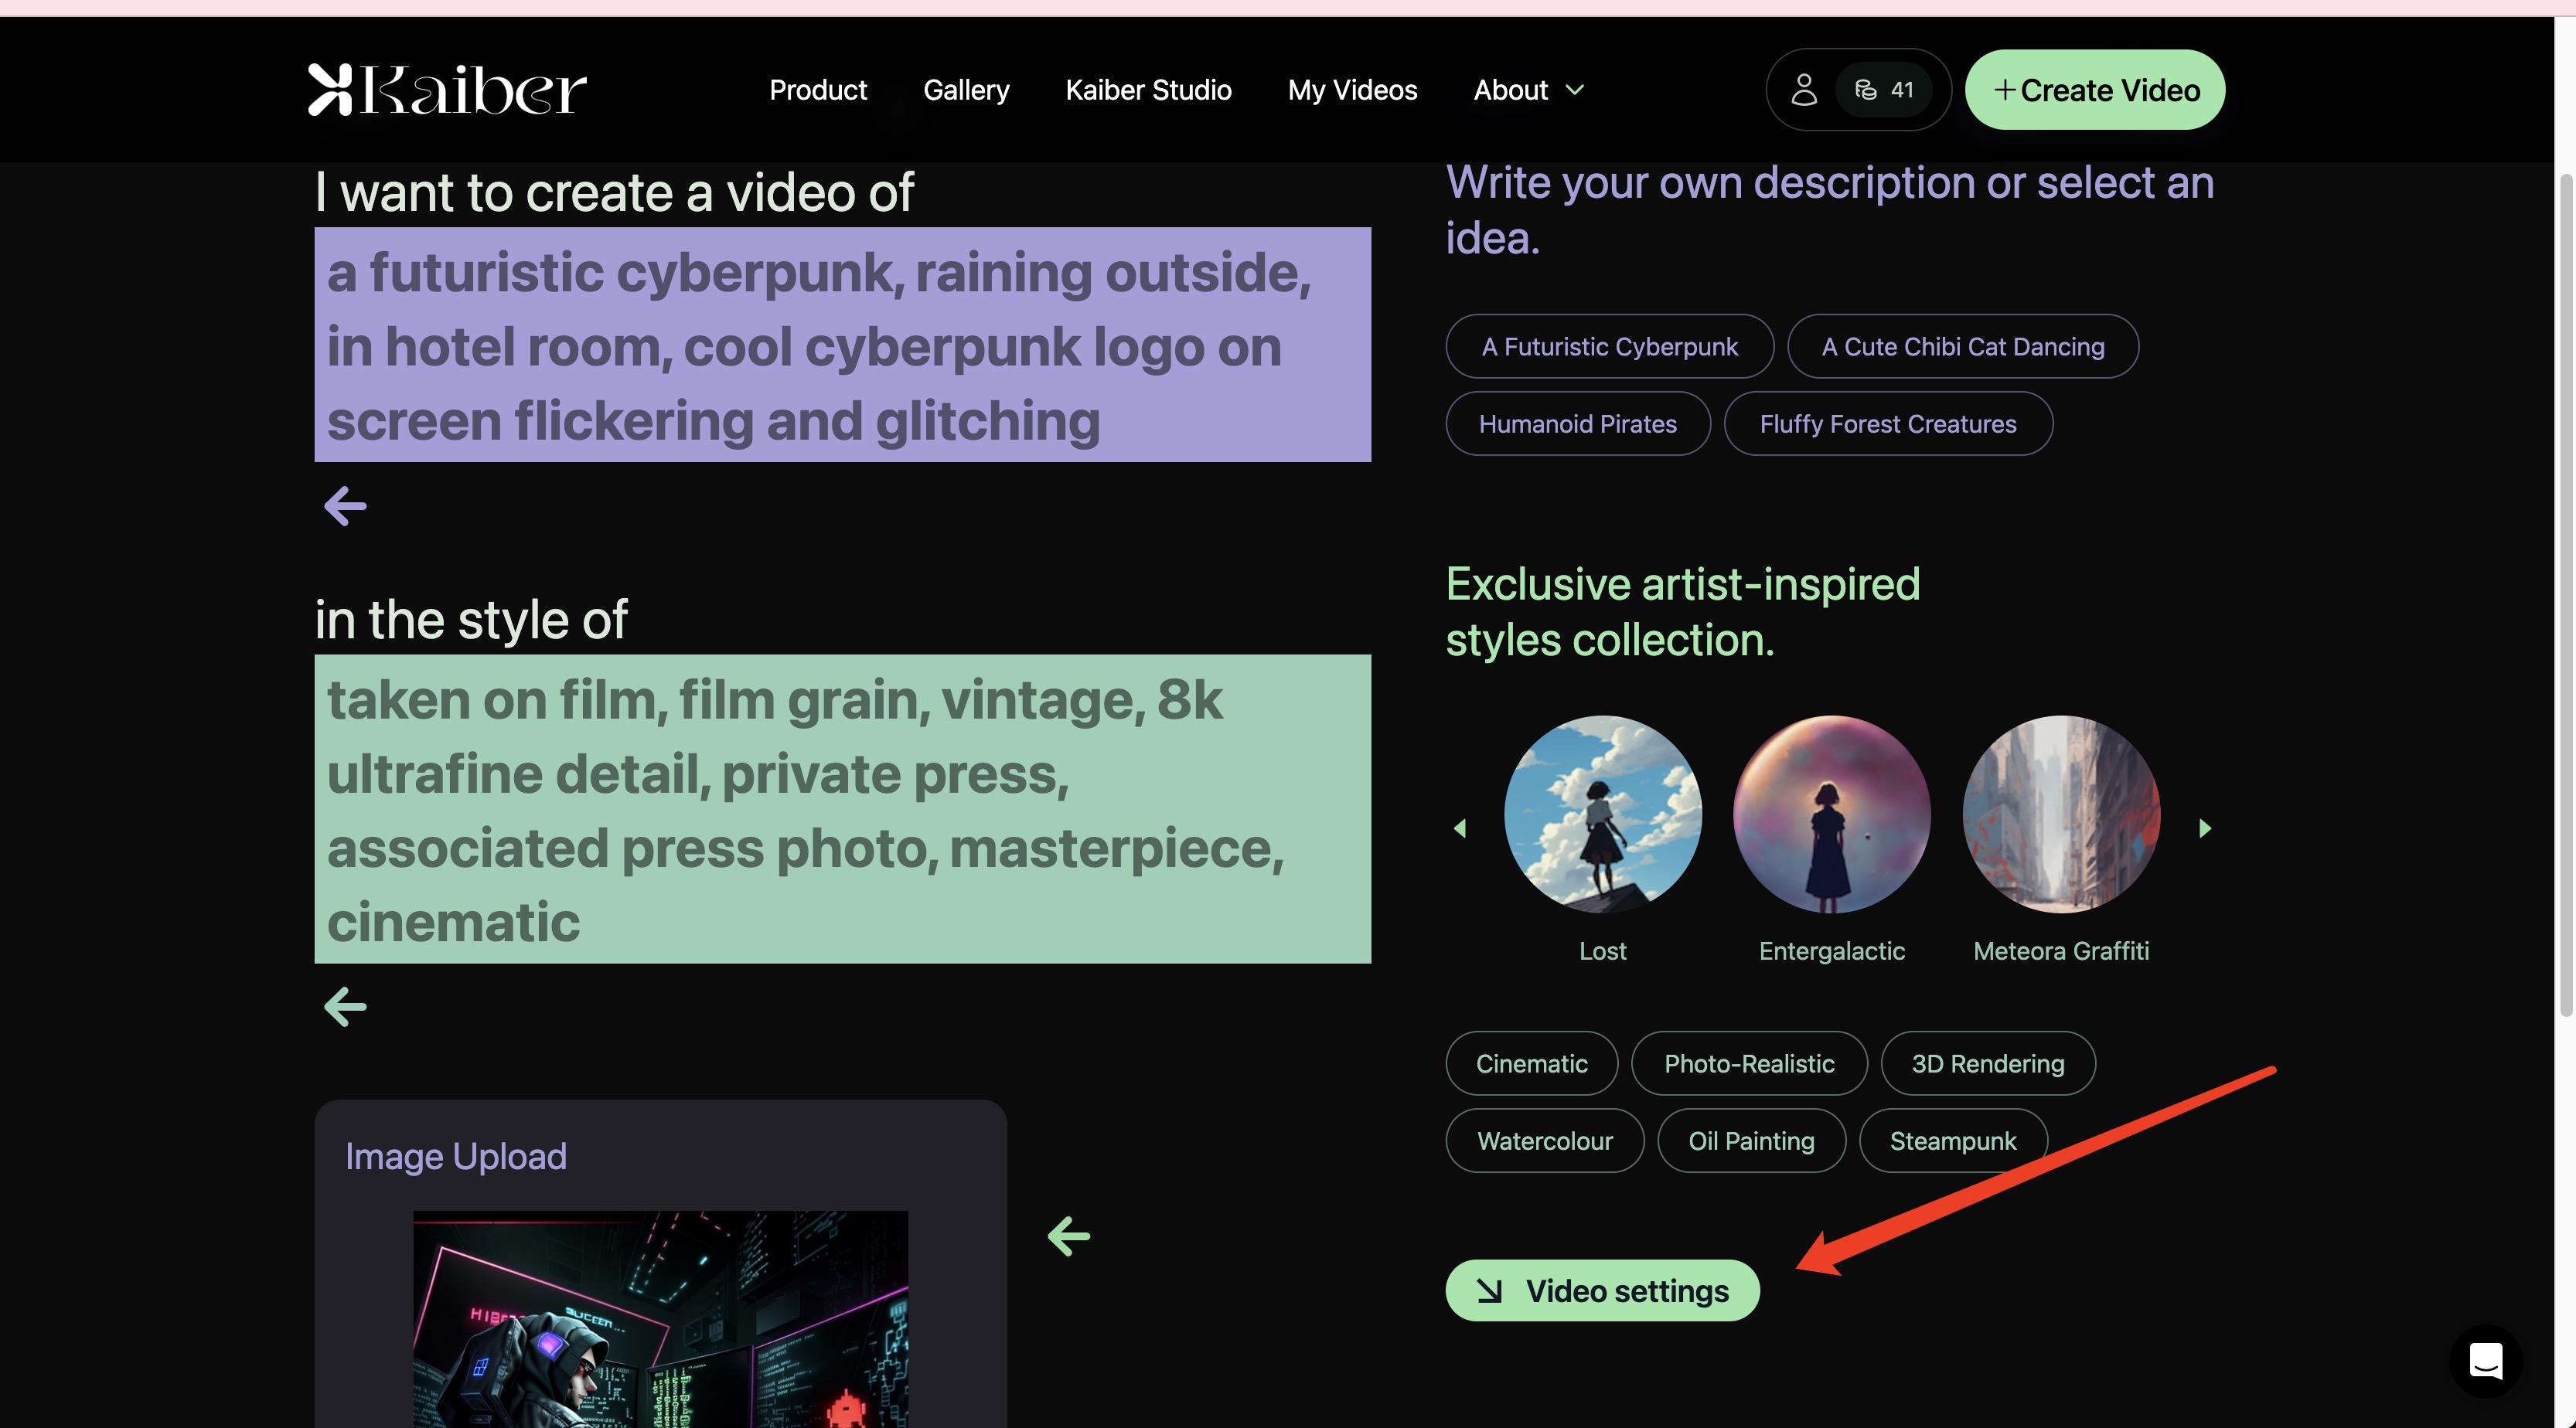Choose the Oil Painting style chip
The width and height of the screenshot is (2576, 1428).
(1750, 1141)
